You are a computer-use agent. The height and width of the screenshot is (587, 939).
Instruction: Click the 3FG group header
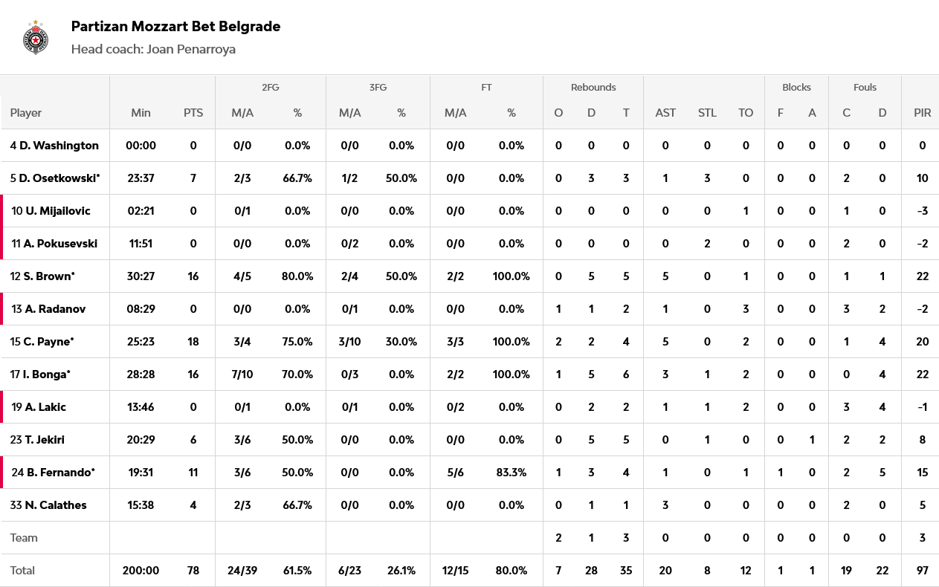coord(378,88)
